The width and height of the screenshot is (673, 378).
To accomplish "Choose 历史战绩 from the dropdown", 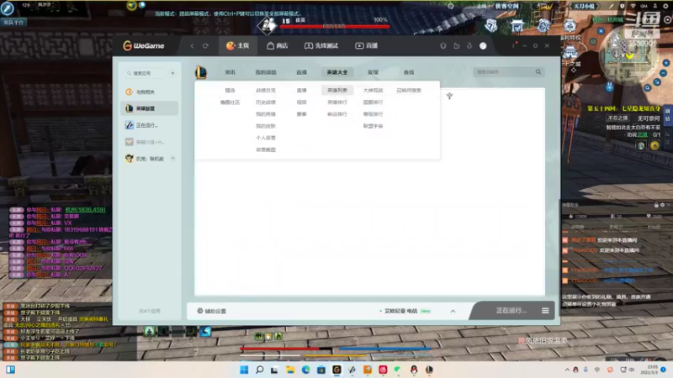I will click(x=266, y=102).
